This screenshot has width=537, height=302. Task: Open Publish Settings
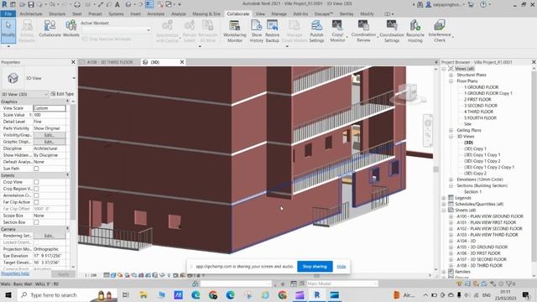tap(316, 31)
